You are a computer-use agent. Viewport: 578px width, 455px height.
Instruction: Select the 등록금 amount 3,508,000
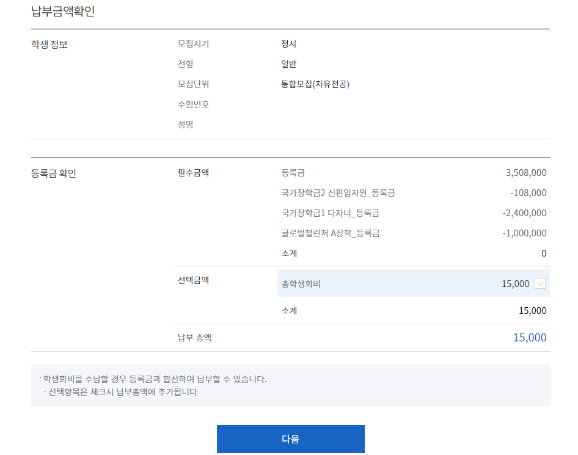click(x=526, y=173)
